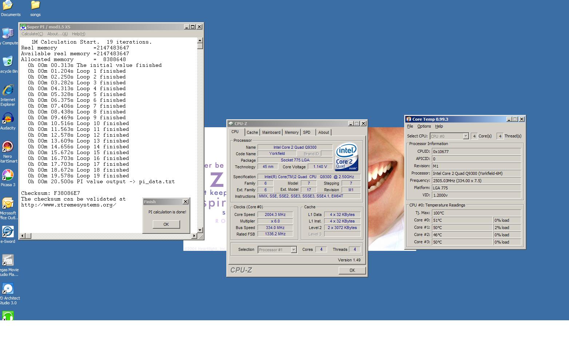Screen dimensions: 569x341
Task: Click the Core #3 temperature reading
Action: (x=462, y=242)
